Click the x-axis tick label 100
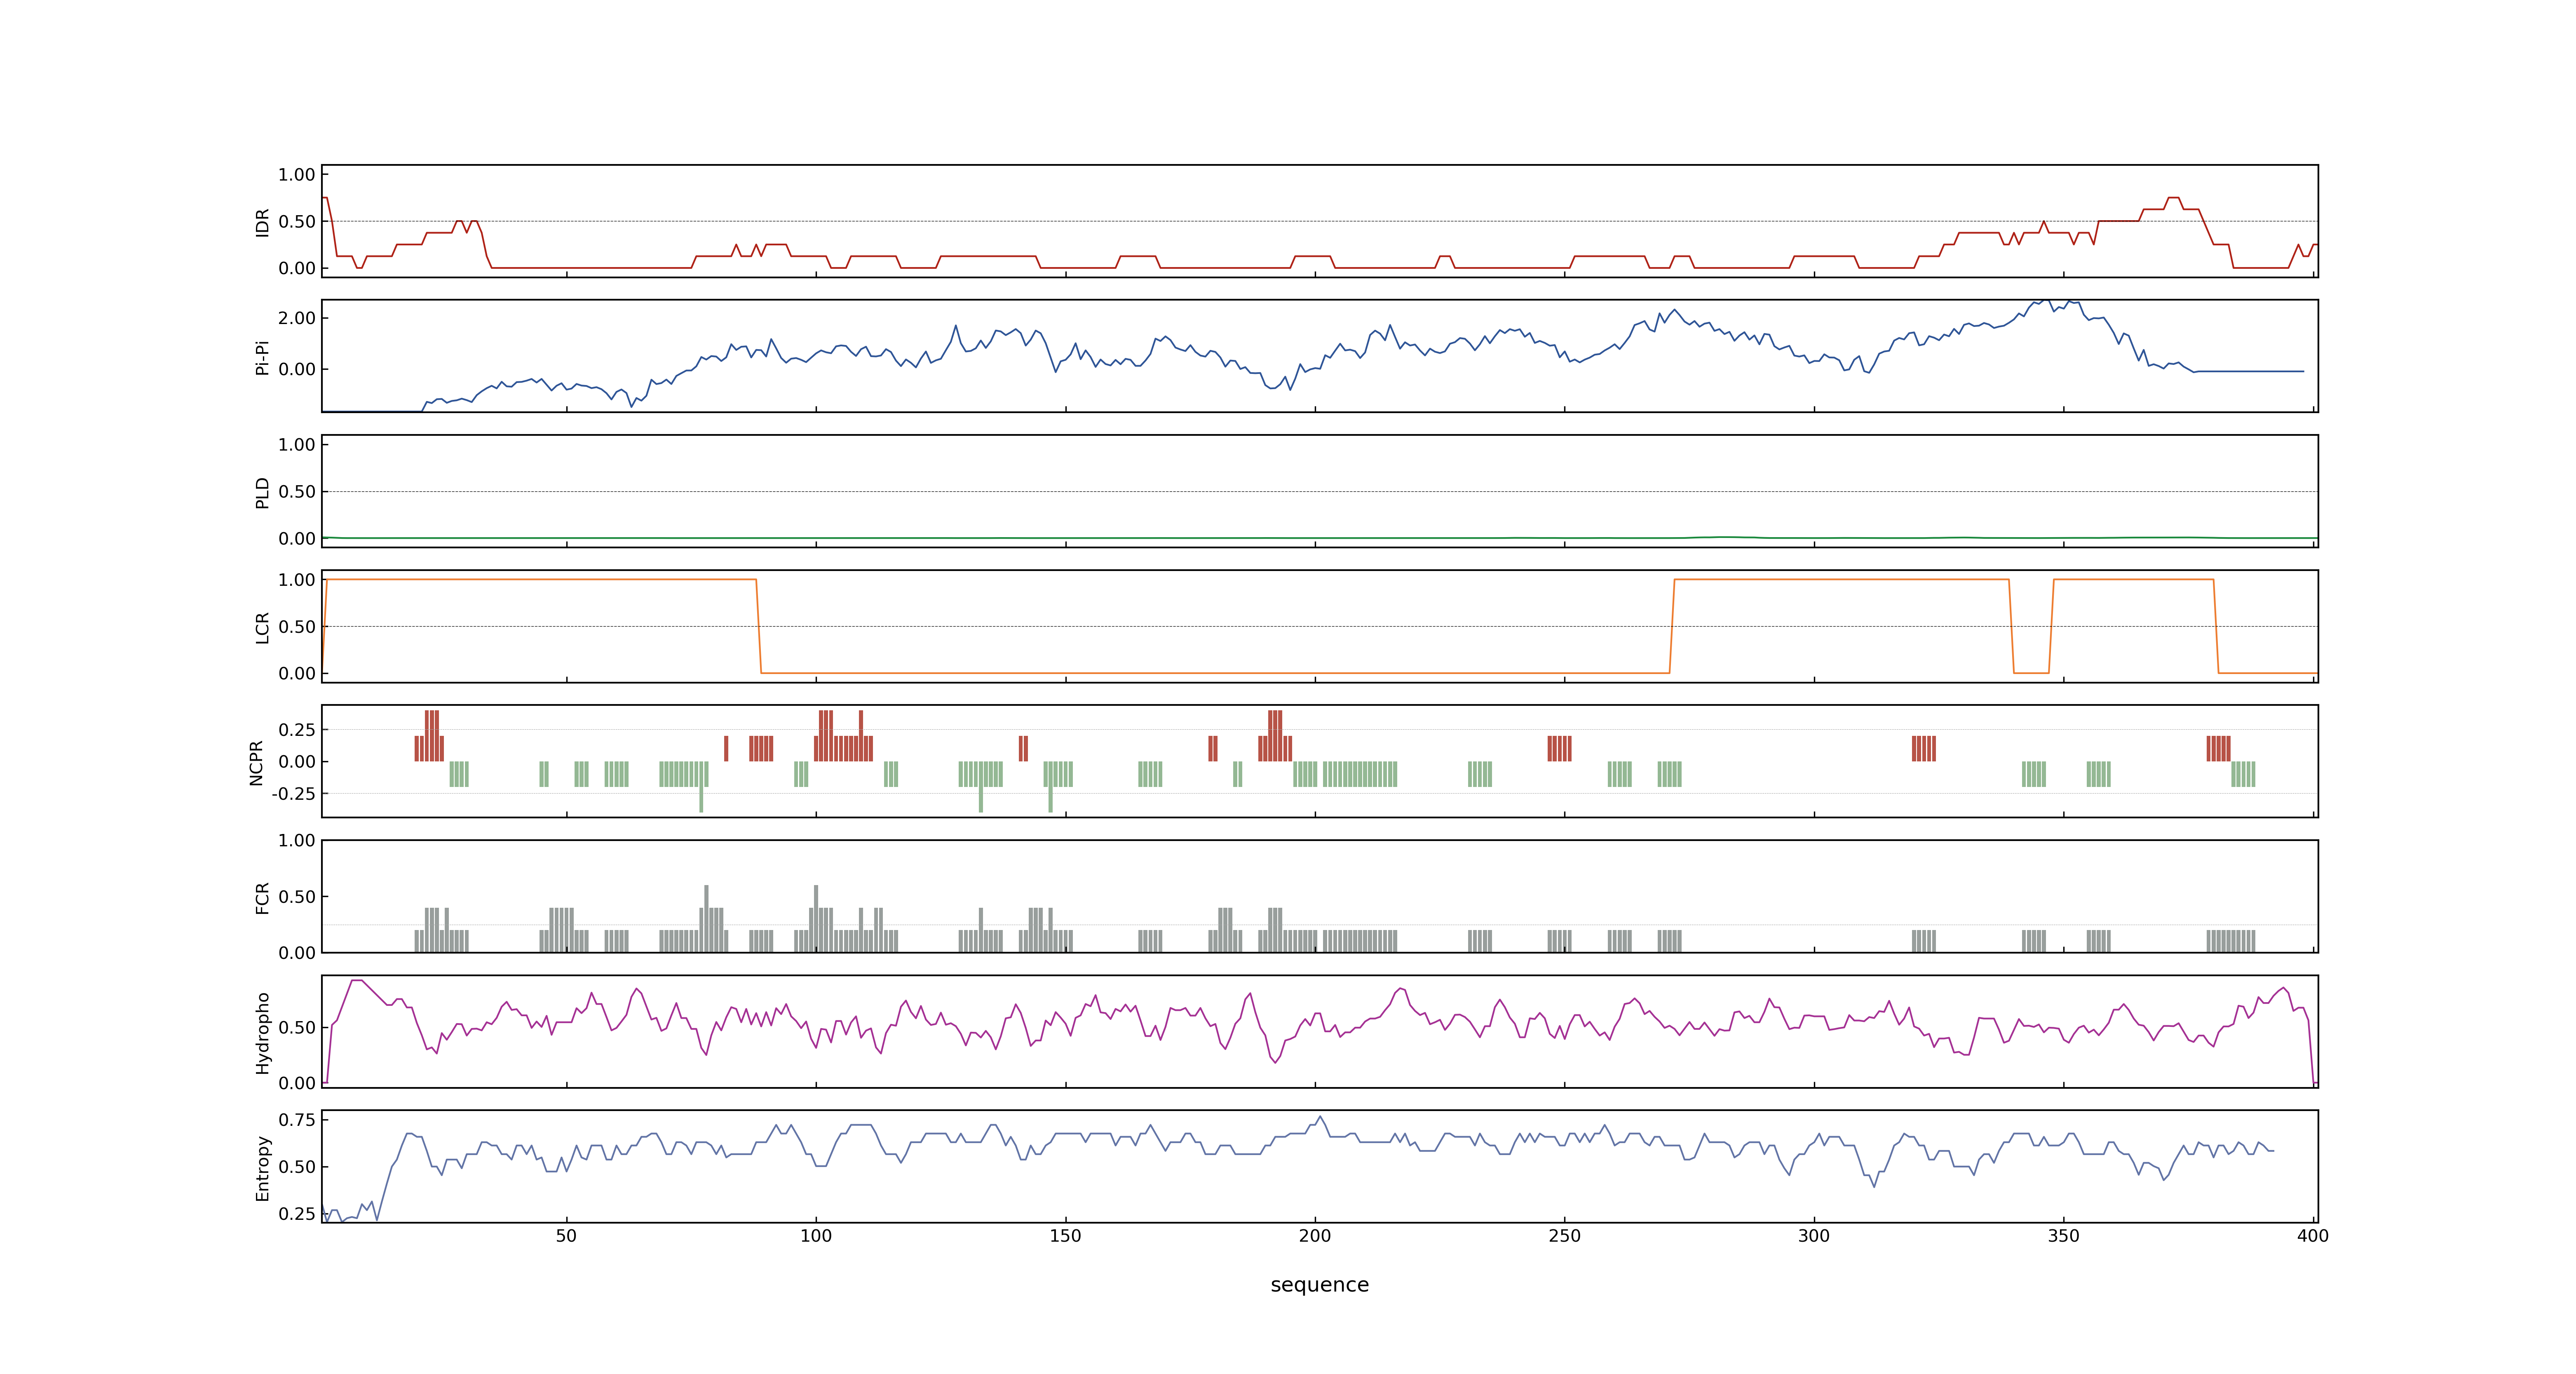 816,1235
